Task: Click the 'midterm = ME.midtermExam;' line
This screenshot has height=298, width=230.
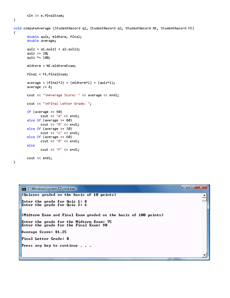Action: [51, 66]
